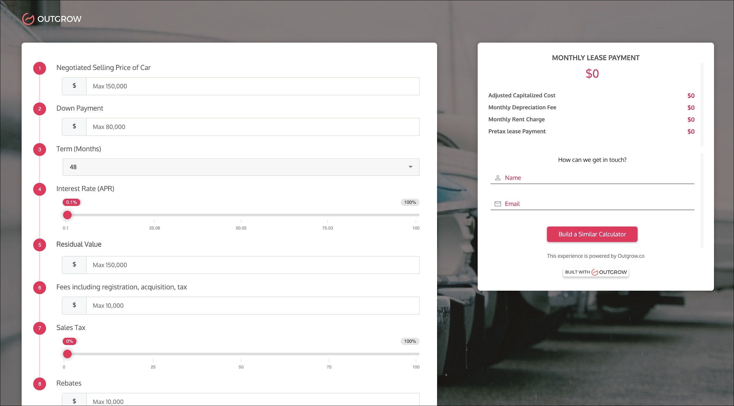Click Build a Similar Calculator button
The height and width of the screenshot is (406, 734).
[592, 234]
